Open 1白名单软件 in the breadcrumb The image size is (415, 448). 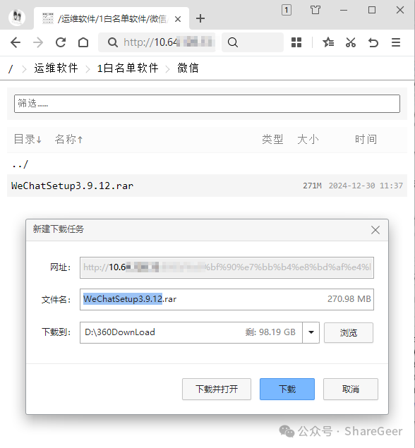coord(128,68)
